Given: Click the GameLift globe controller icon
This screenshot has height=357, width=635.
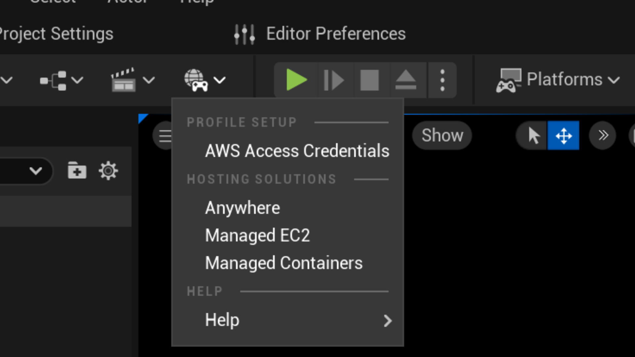Looking at the screenshot, I should (x=196, y=80).
